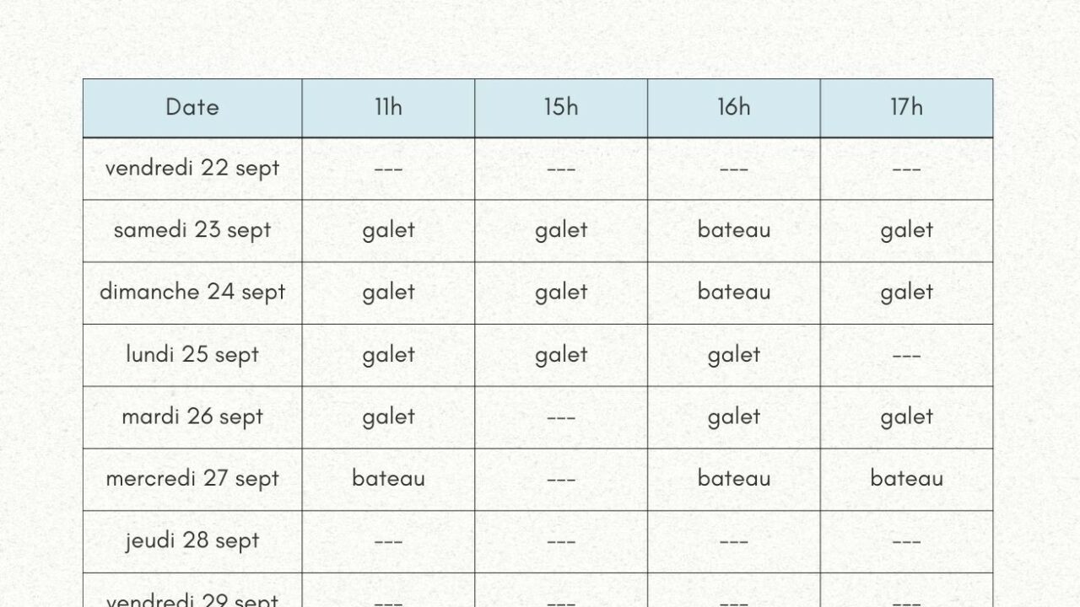This screenshot has height=607, width=1080.
Task: Click bateau at 16h on samedi
Action: pos(733,230)
